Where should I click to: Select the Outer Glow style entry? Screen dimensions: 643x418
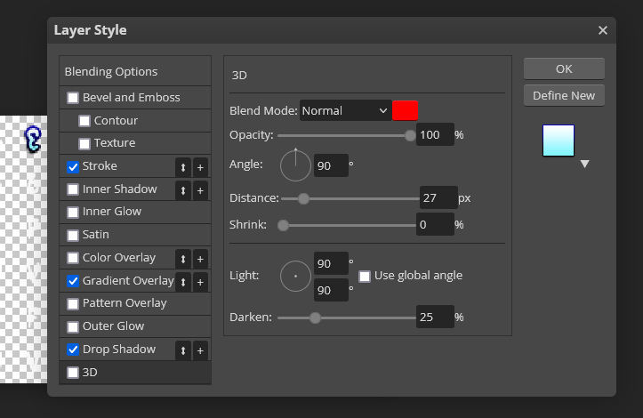(x=113, y=326)
